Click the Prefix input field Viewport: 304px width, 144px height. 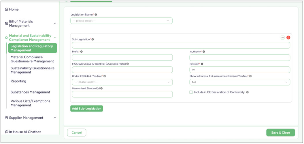tap(122, 57)
